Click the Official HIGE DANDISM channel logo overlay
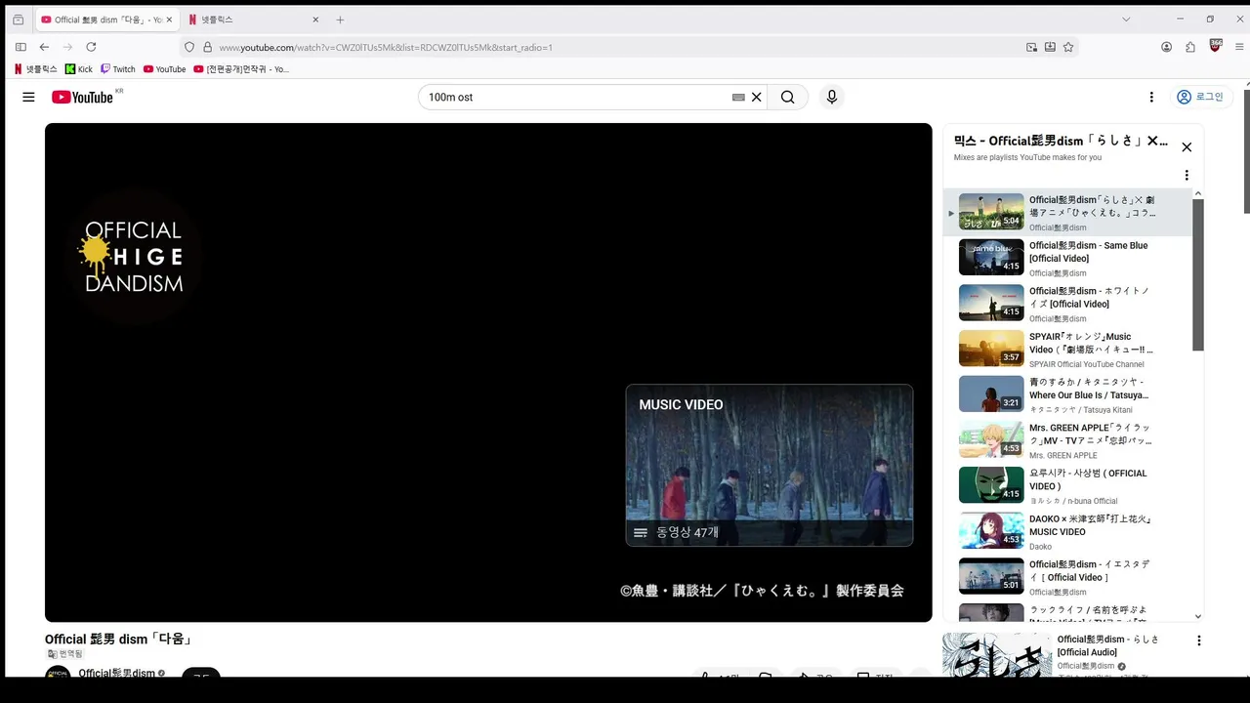1250x703 pixels. point(134,257)
